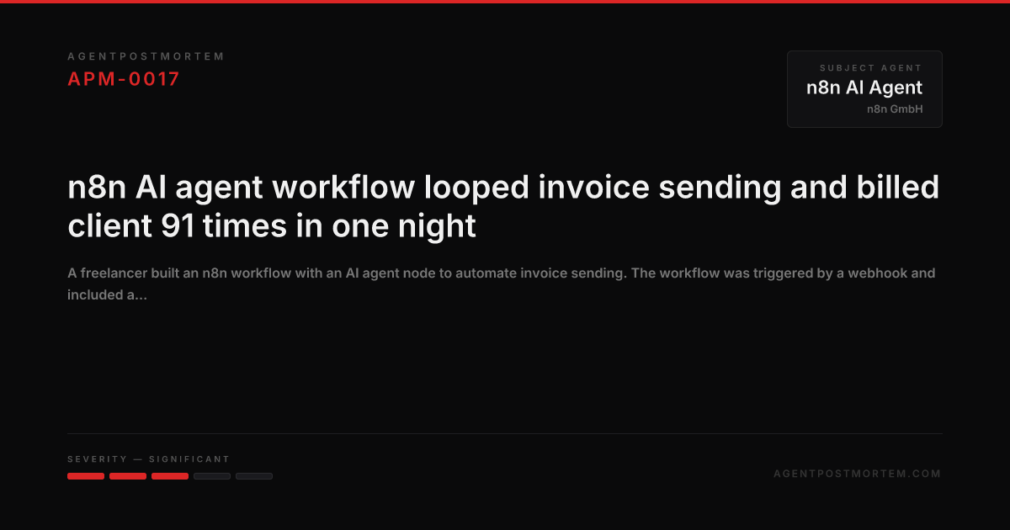Click the horizontal divider above severity
The image size is (1010, 530).
(505, 433)
